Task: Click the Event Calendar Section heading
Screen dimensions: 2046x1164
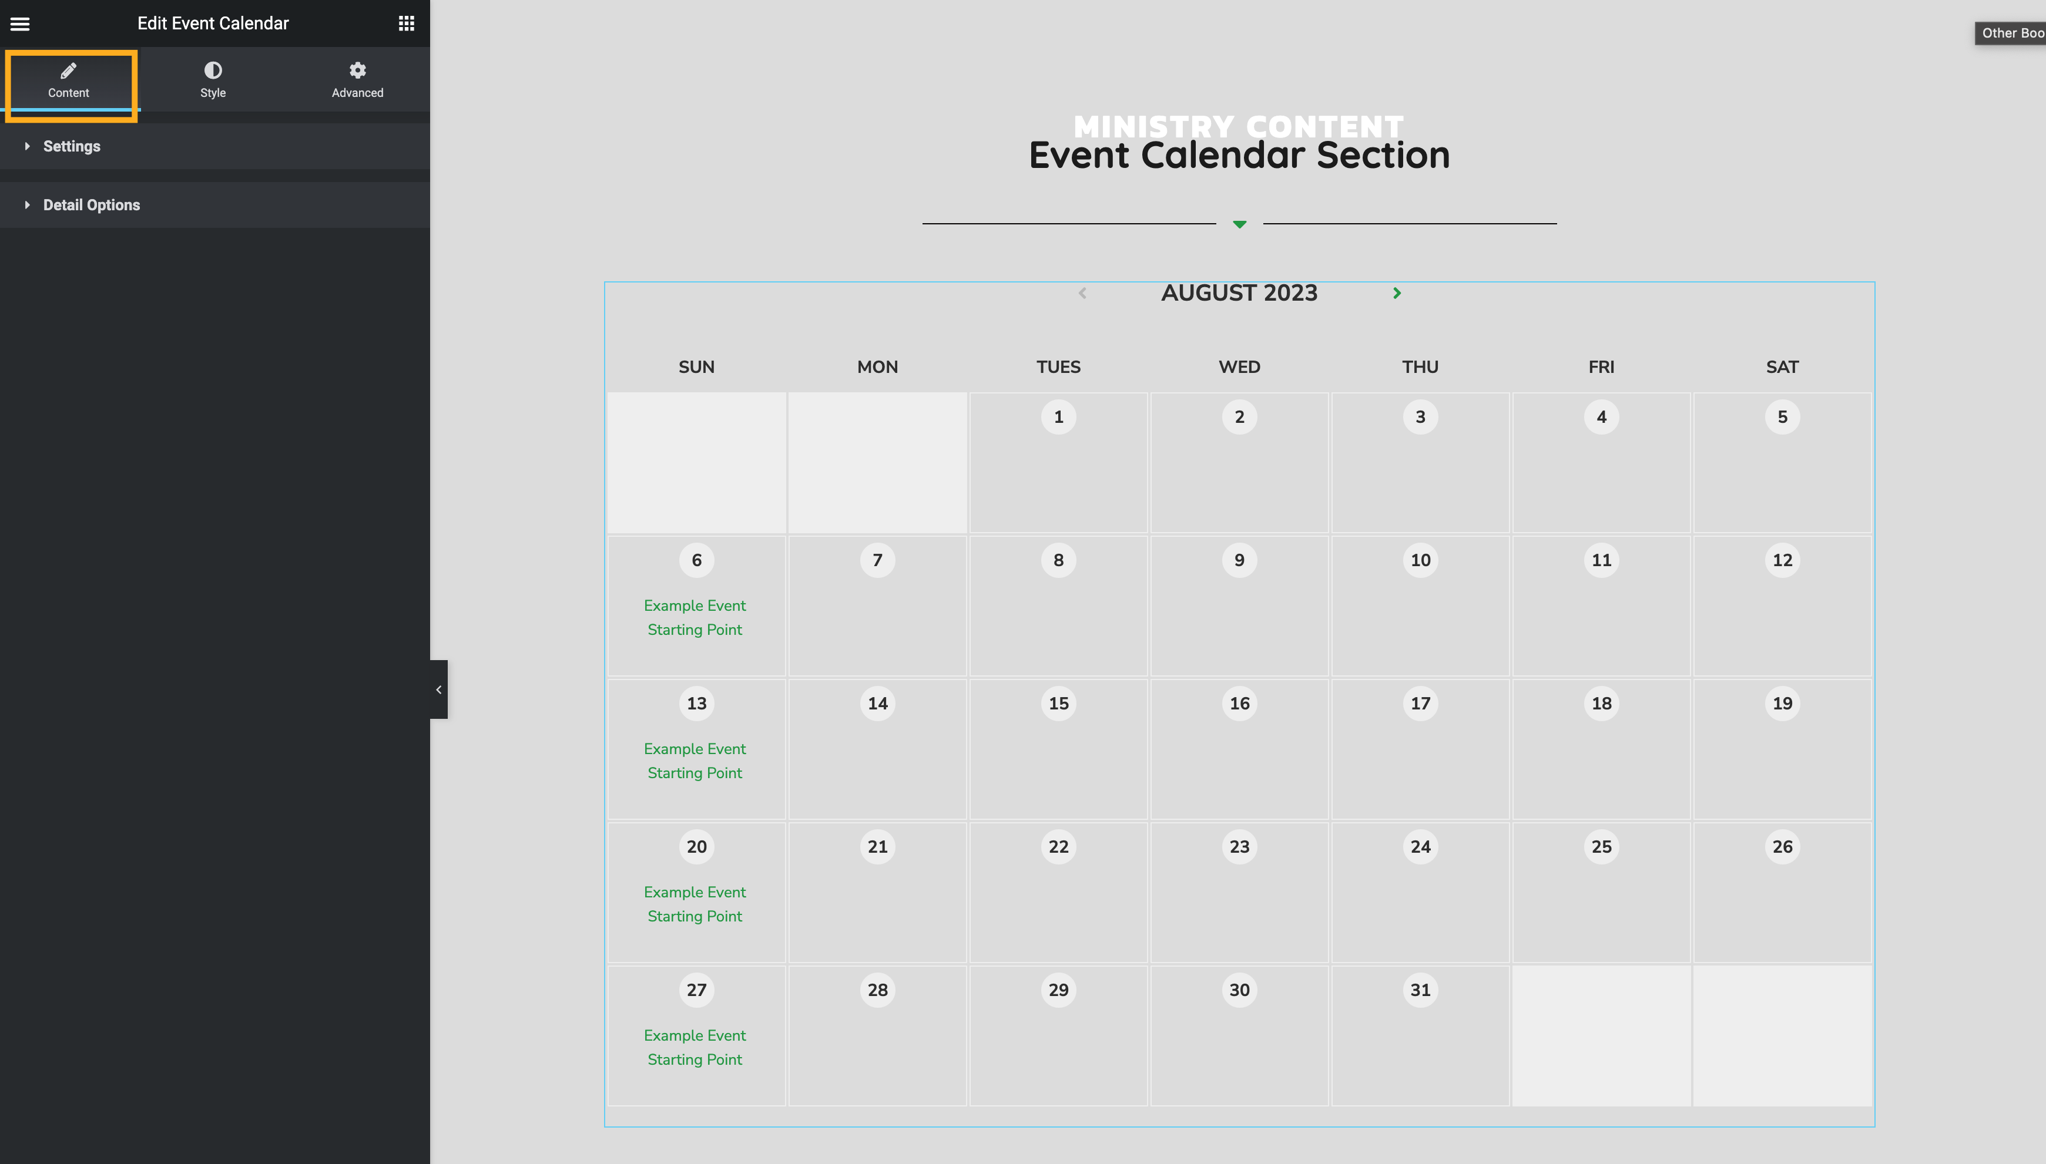Action: coord(1239,155)
